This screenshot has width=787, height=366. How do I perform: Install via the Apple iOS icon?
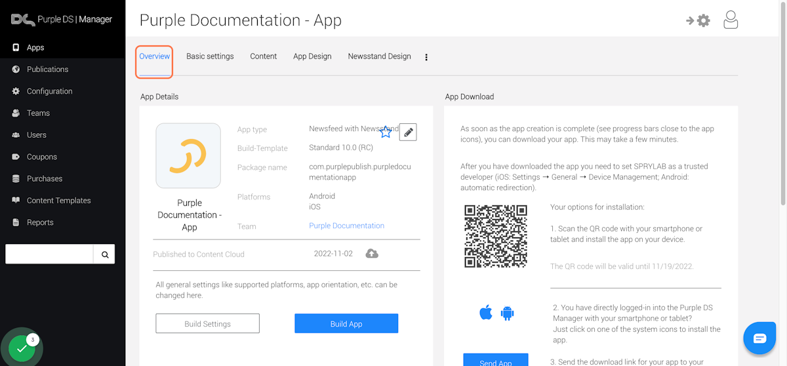(486, 312)
